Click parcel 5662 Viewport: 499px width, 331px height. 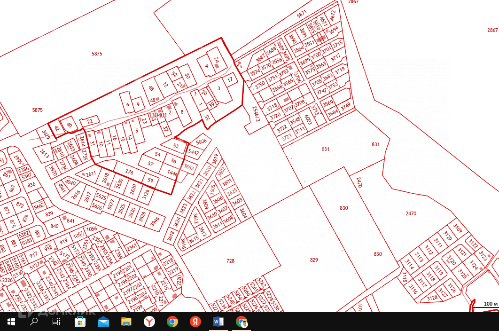[x=39, y=206]
